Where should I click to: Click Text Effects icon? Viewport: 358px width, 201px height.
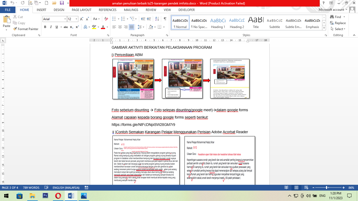click(85, 27)
